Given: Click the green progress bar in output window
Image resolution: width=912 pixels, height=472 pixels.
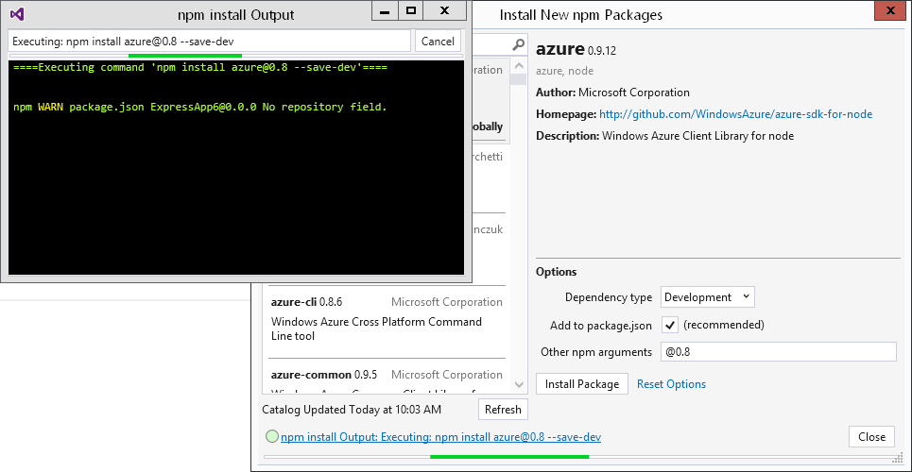Looking at the screenshot, I should [x=185, y=56].
